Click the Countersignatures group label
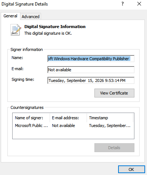The height and width of the screenshot is (175, 147). (27, 107)
